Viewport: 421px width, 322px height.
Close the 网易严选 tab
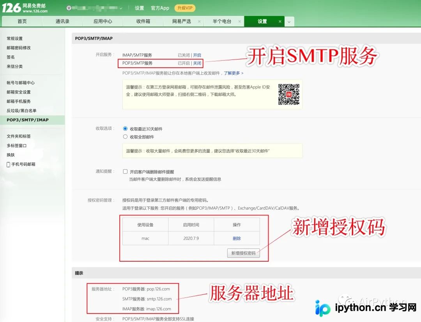(199, 21)
